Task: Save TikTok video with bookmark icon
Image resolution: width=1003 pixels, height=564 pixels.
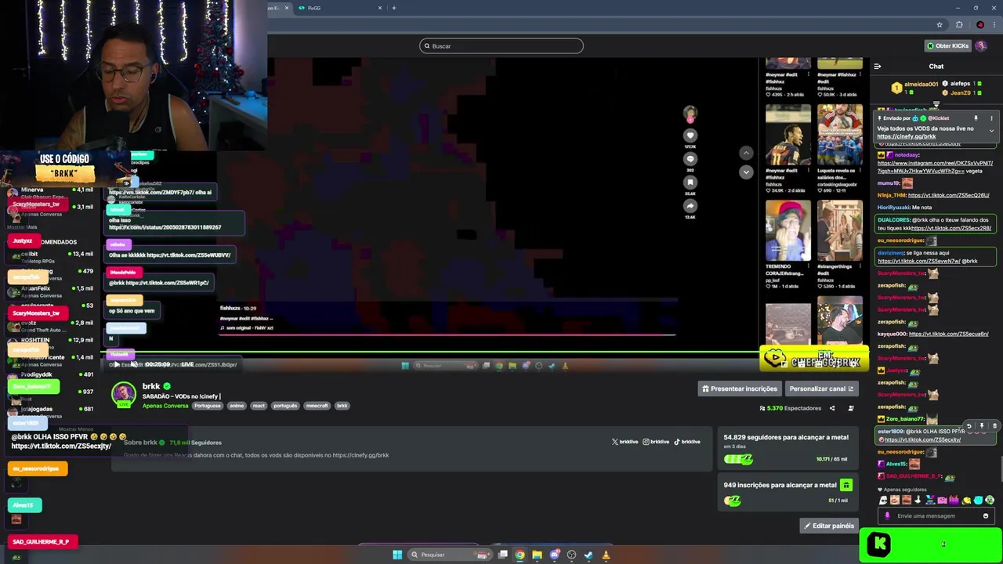Action: pyautogui.click(x=690, y=183)
